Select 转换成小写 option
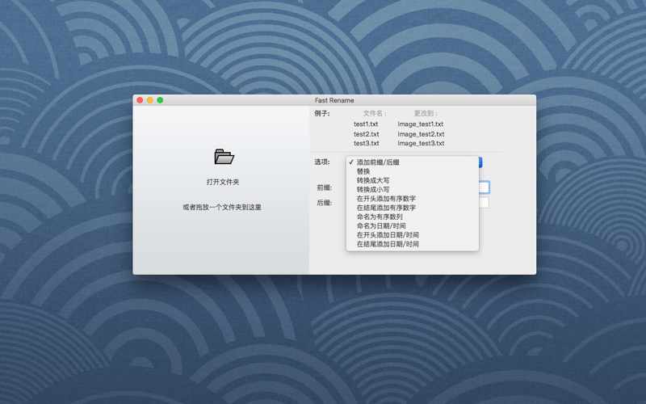The height and width of the screenshot is (404, 646). [413, 189]
